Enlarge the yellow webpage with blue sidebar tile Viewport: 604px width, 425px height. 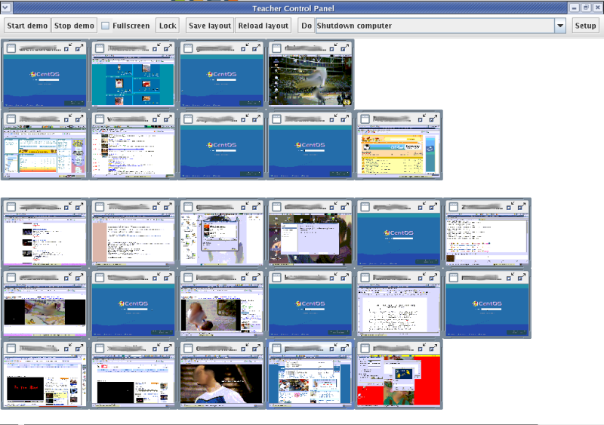click(433, 119)
